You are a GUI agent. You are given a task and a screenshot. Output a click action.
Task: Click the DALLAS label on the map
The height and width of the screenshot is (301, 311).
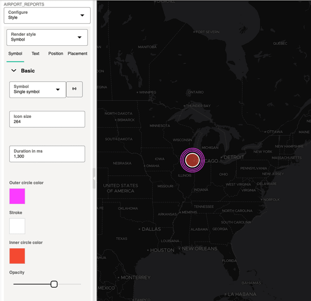point(151,229)
